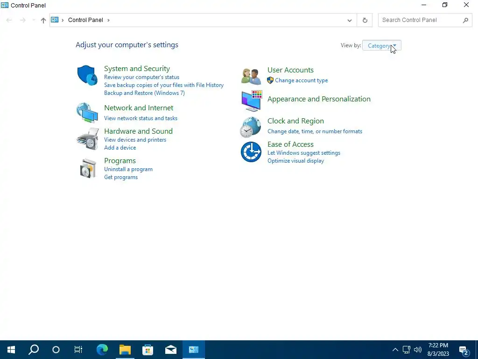Click View devices and printers
The image size is (478, 359).
[x=135, y=139]
